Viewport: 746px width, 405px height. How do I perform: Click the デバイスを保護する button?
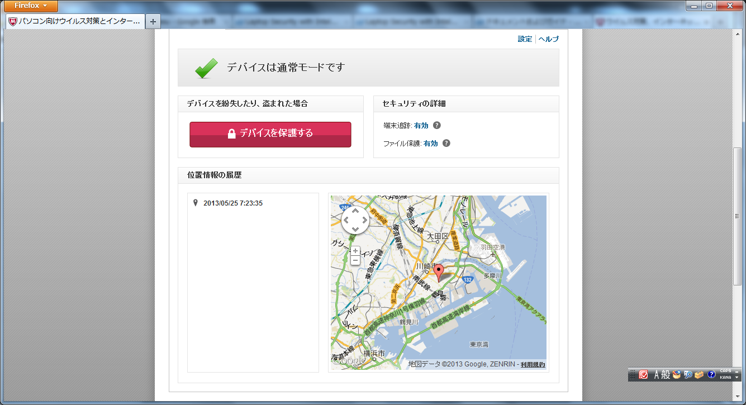(270, 134)
